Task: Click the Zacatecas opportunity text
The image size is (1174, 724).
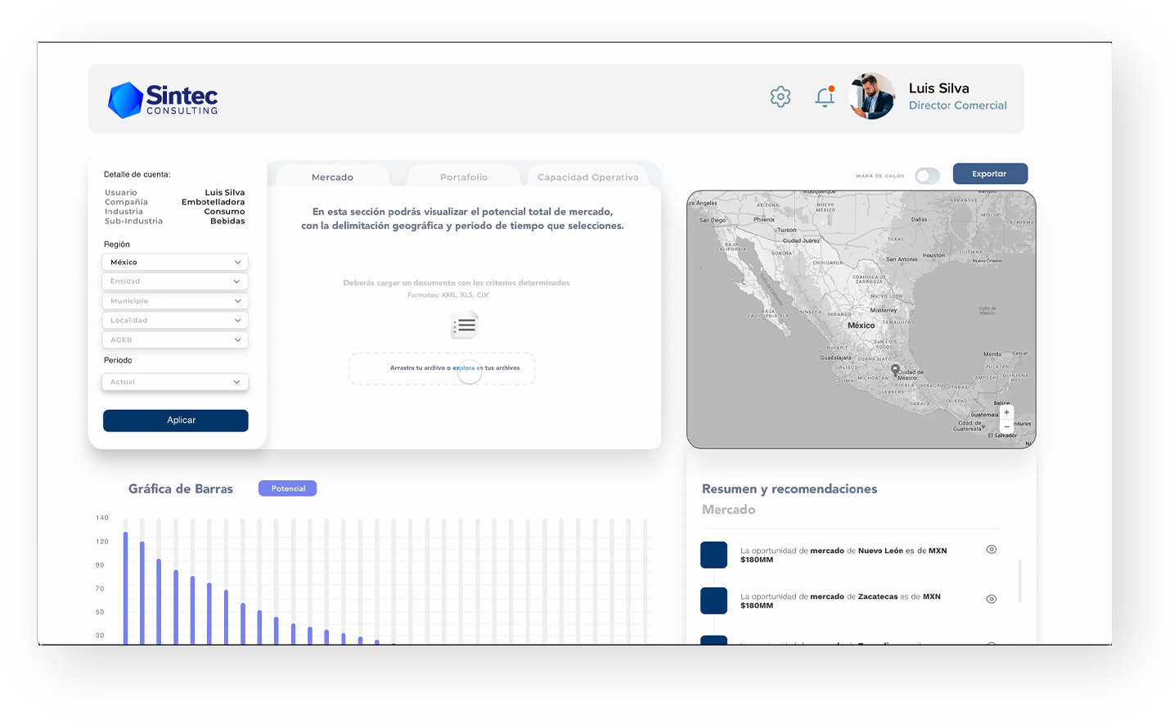Action: [x=840, y=601]
